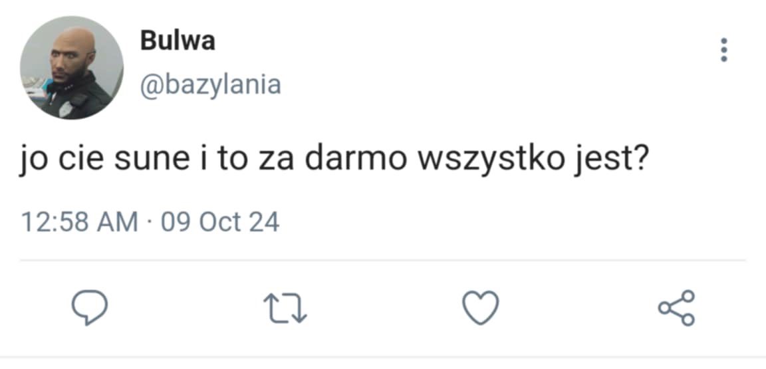Tap the bald man avatar image

coord(72,67)
